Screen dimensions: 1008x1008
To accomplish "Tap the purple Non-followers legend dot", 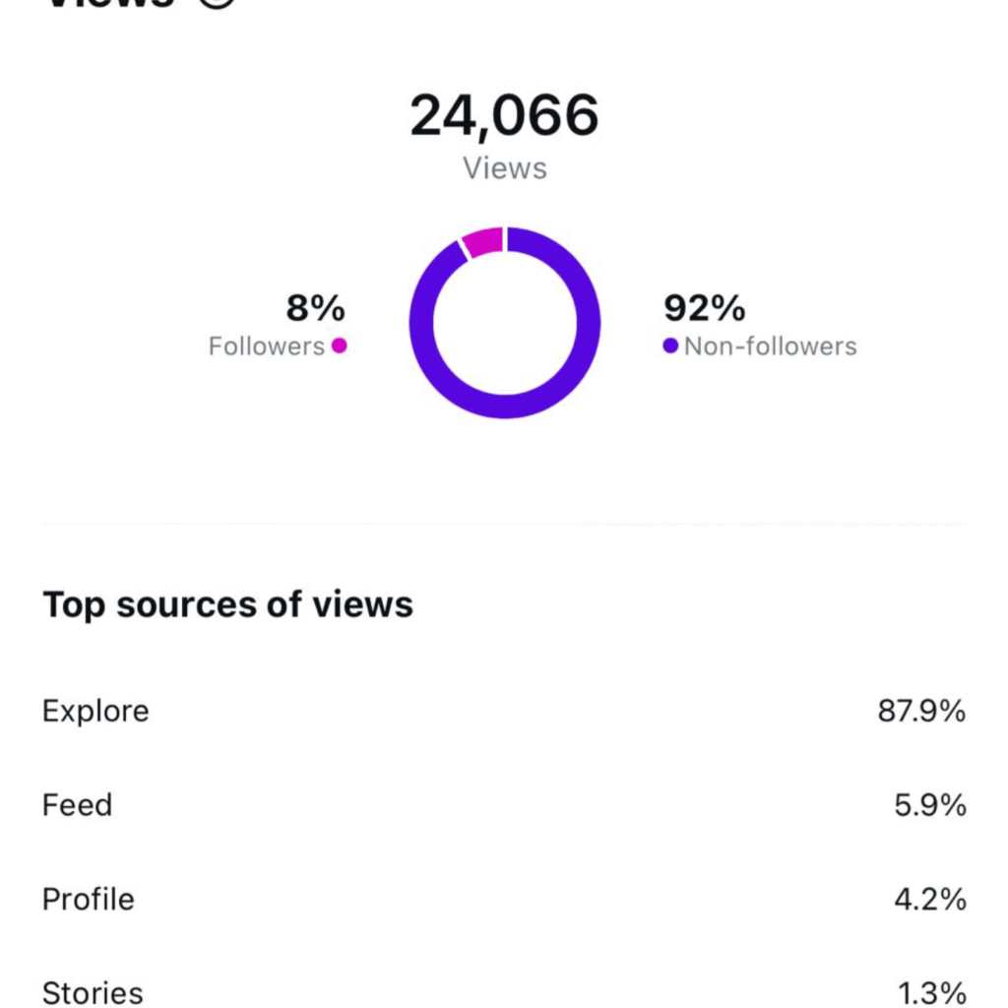I will [x=670, y=346].
